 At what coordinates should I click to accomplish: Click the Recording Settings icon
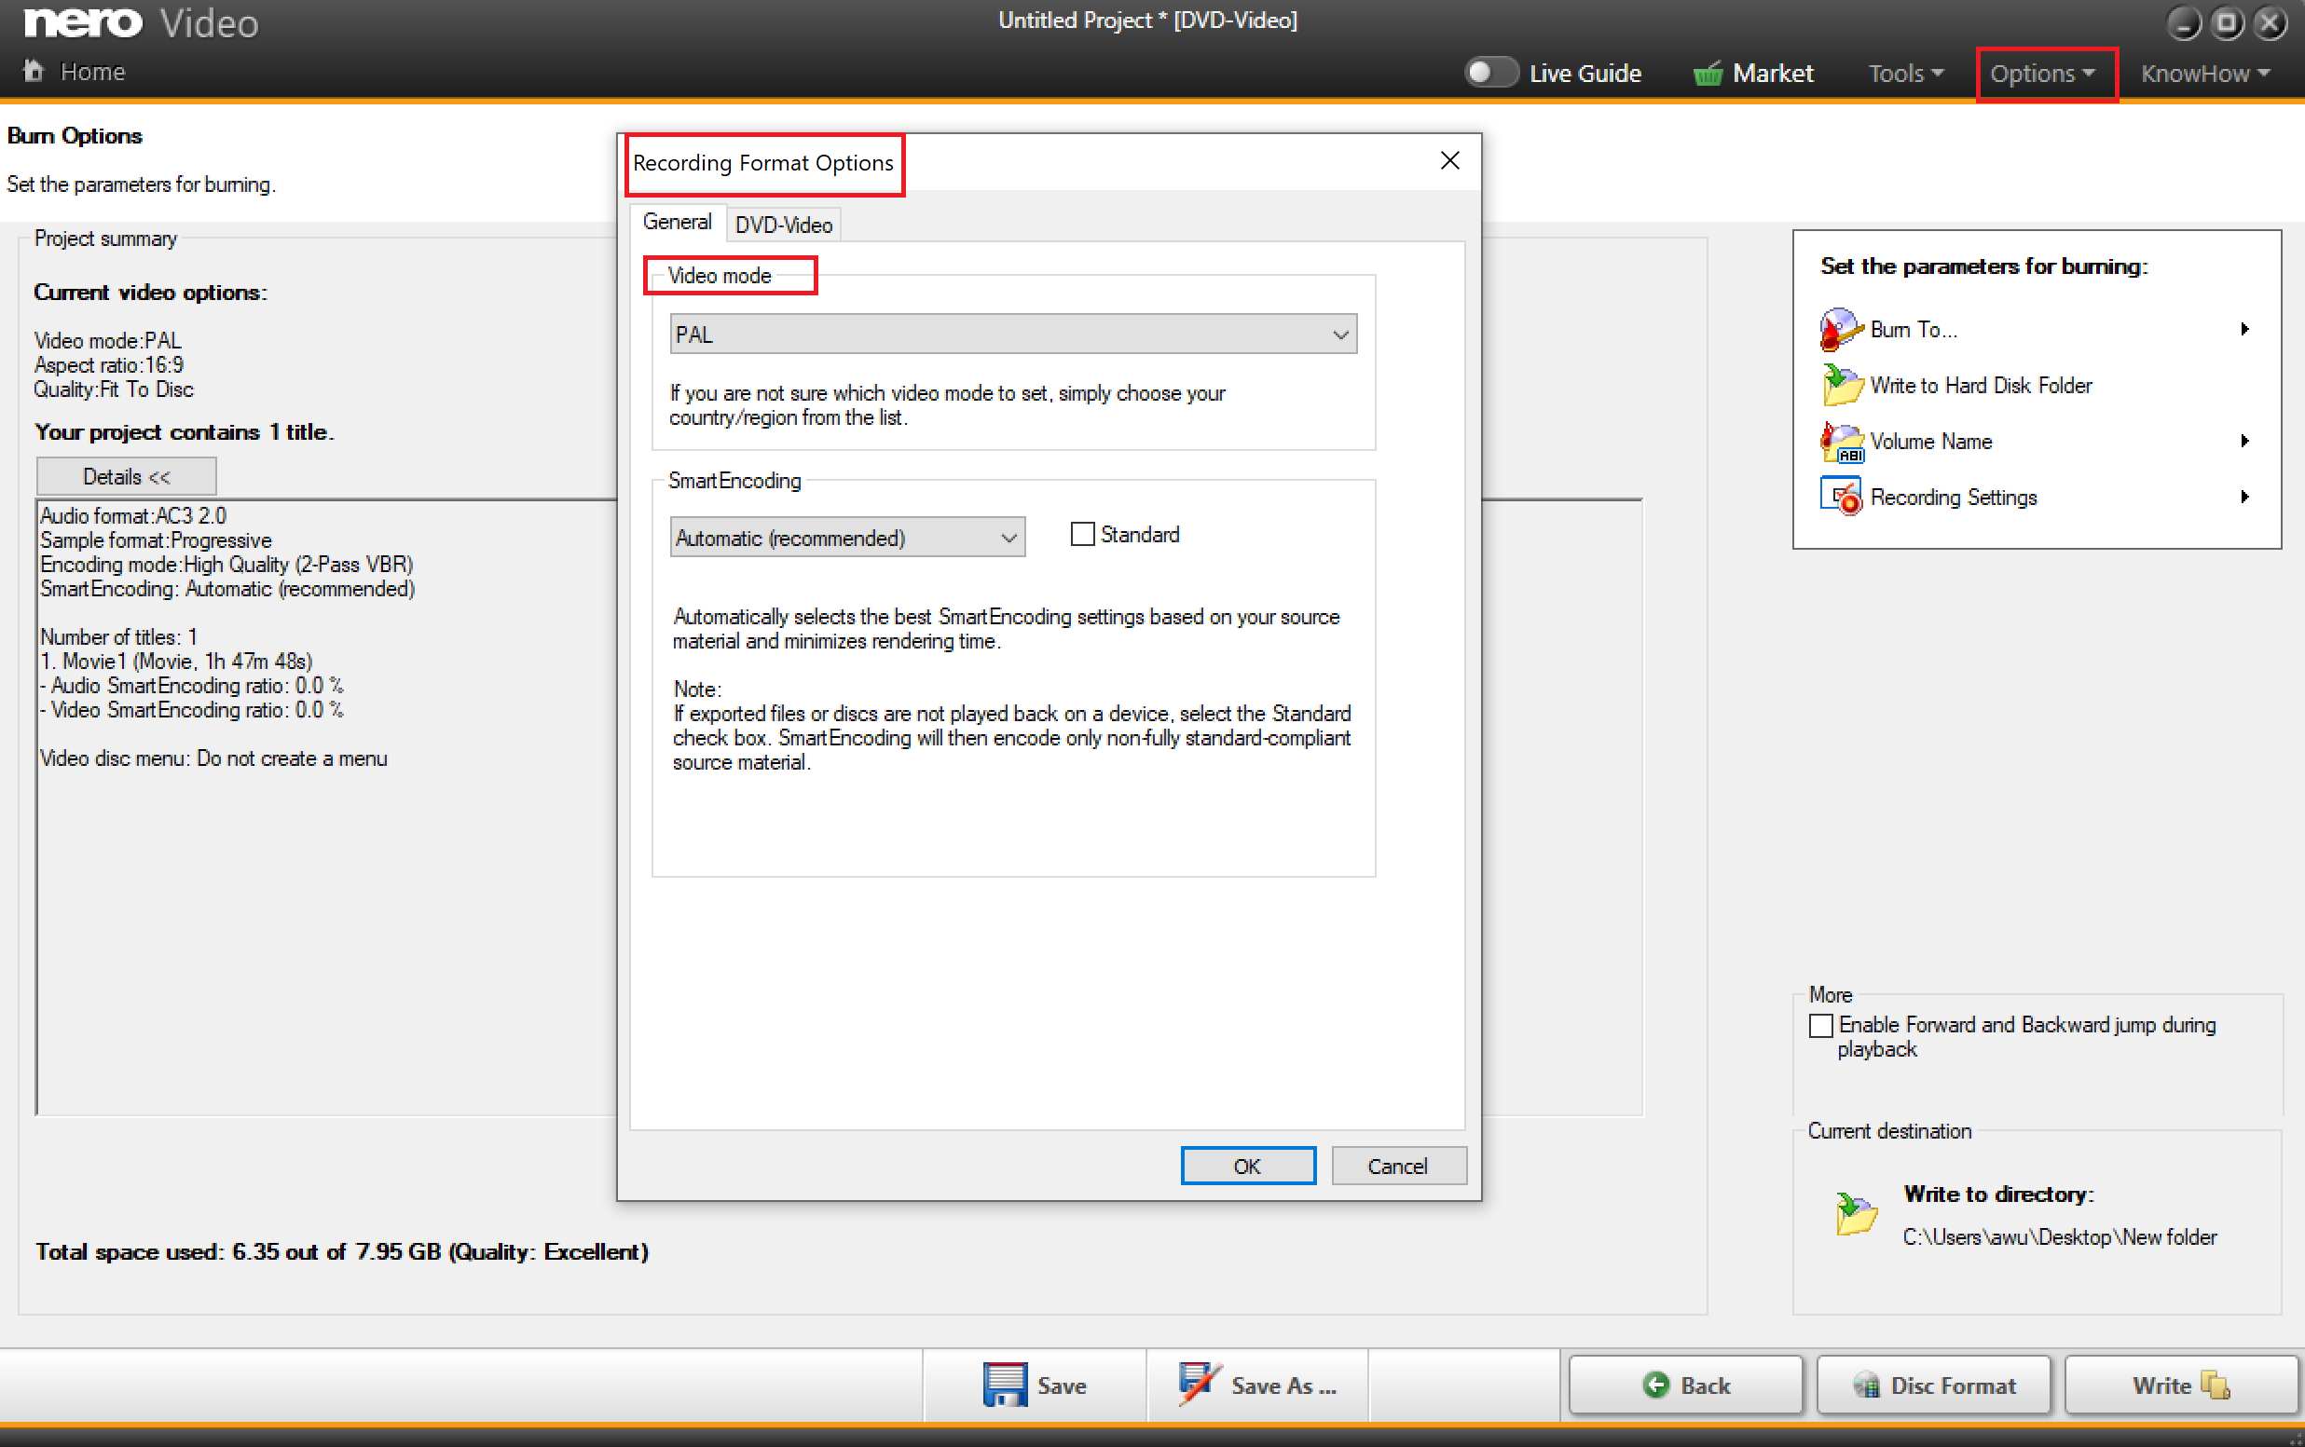click(x=1840, y=497)
